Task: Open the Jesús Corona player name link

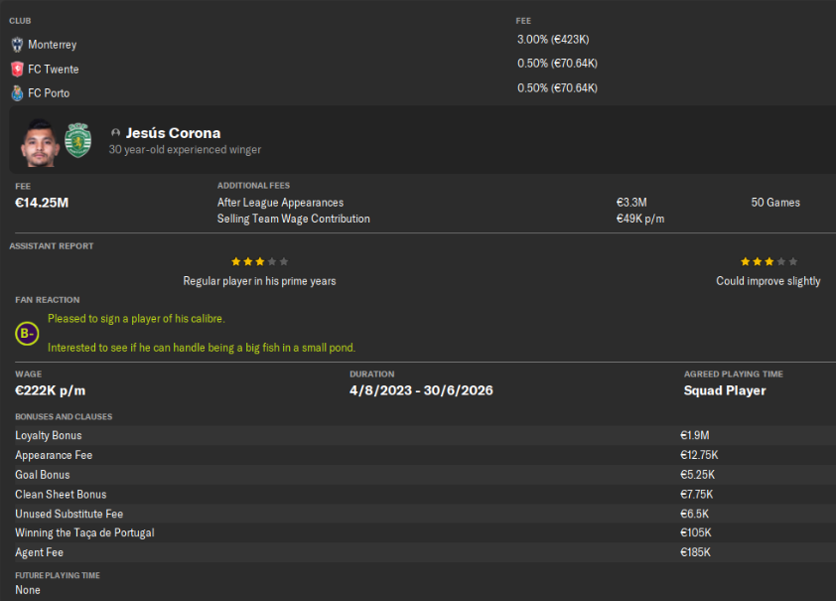Action: pyautogui.click(x=173, y=133)
